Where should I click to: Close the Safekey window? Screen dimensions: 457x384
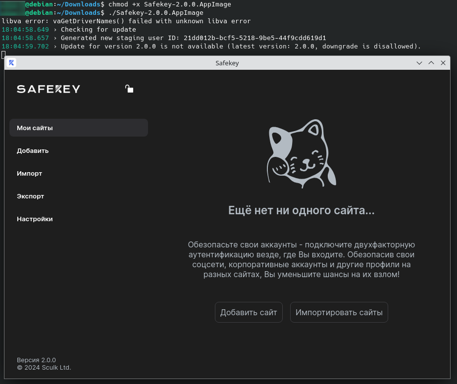click(x=443, y=63)
